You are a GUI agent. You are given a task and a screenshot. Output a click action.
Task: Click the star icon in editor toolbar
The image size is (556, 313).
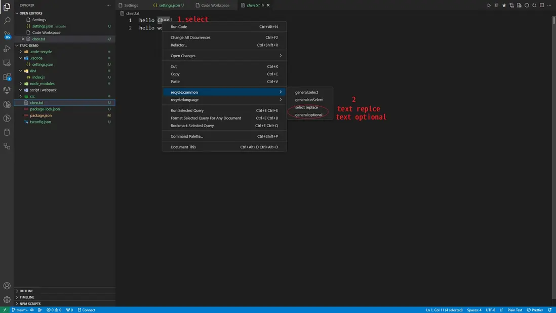tap(504, 5)
